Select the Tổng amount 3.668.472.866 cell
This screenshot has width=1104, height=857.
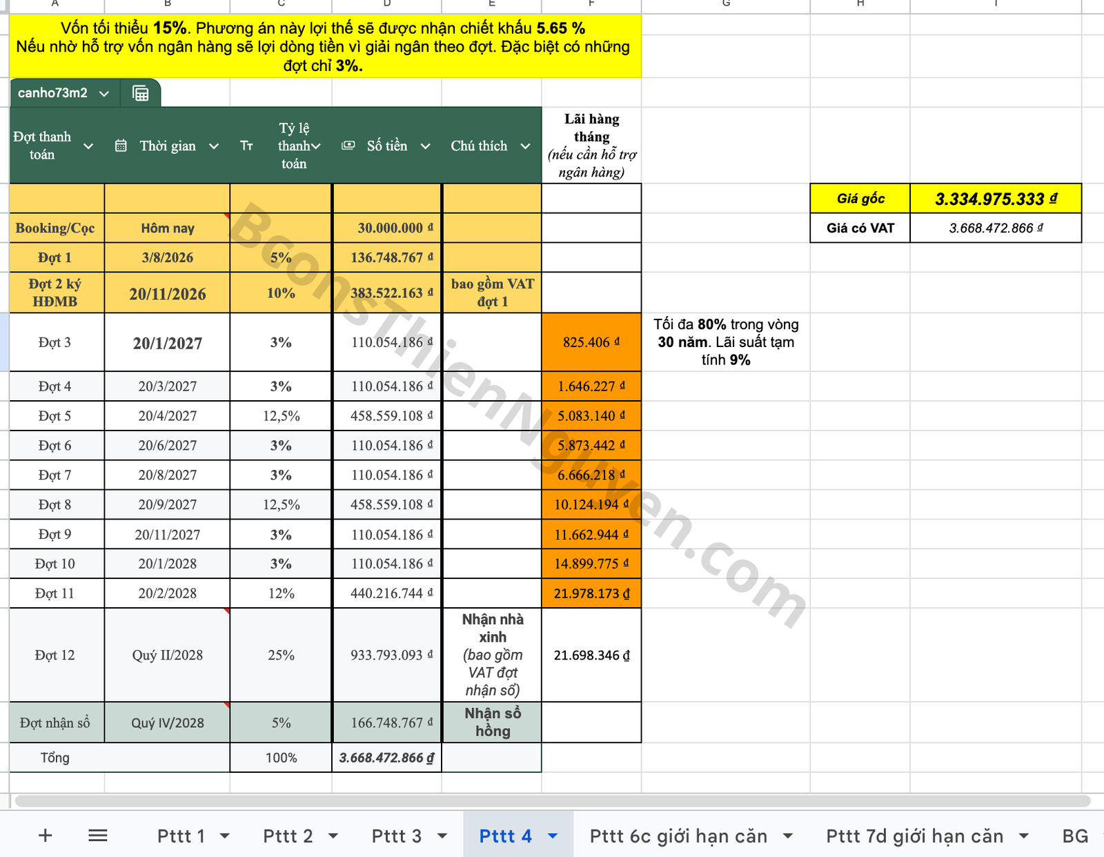386,758
